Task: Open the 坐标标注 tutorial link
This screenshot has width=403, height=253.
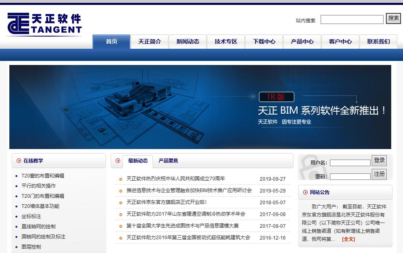Action: tap(31, 216)
